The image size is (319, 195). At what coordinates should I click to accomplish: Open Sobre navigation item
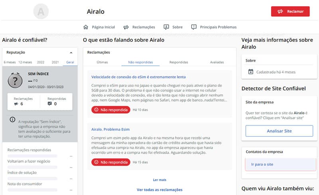pos(173,27)
